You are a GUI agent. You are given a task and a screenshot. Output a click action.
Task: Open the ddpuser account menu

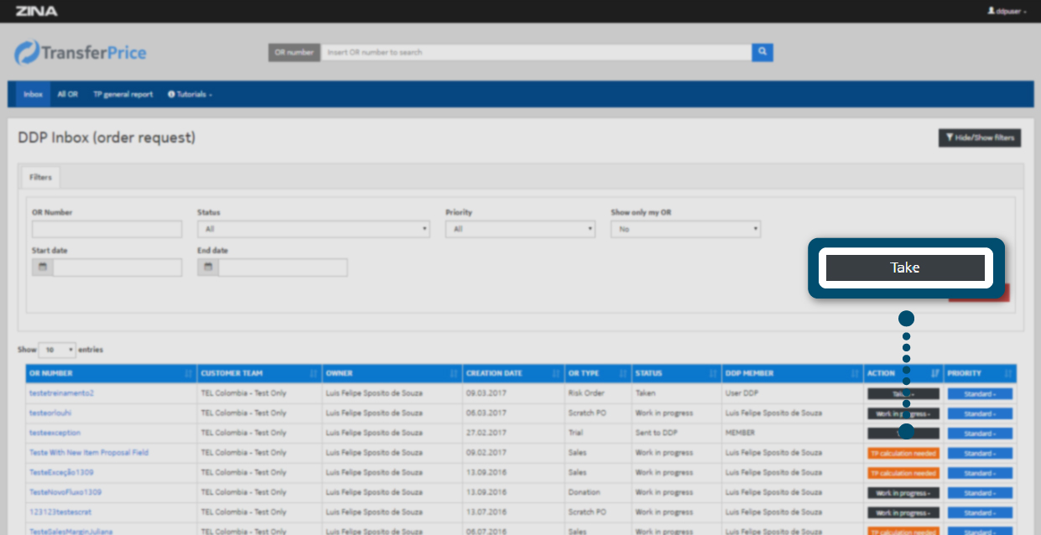[x=1007, y=11]
